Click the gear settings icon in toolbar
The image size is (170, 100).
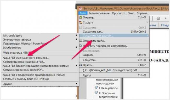[158, 18]
